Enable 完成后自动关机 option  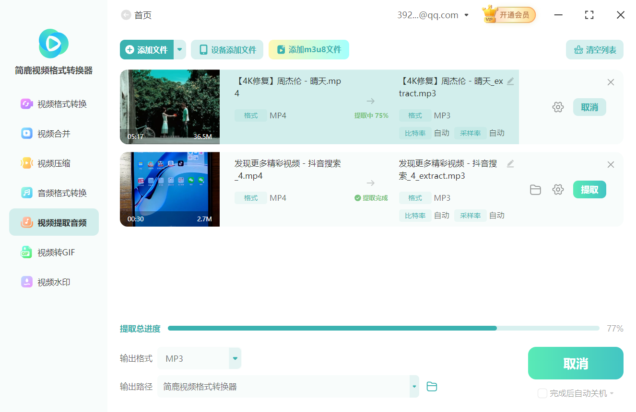[x=542, y=393]
